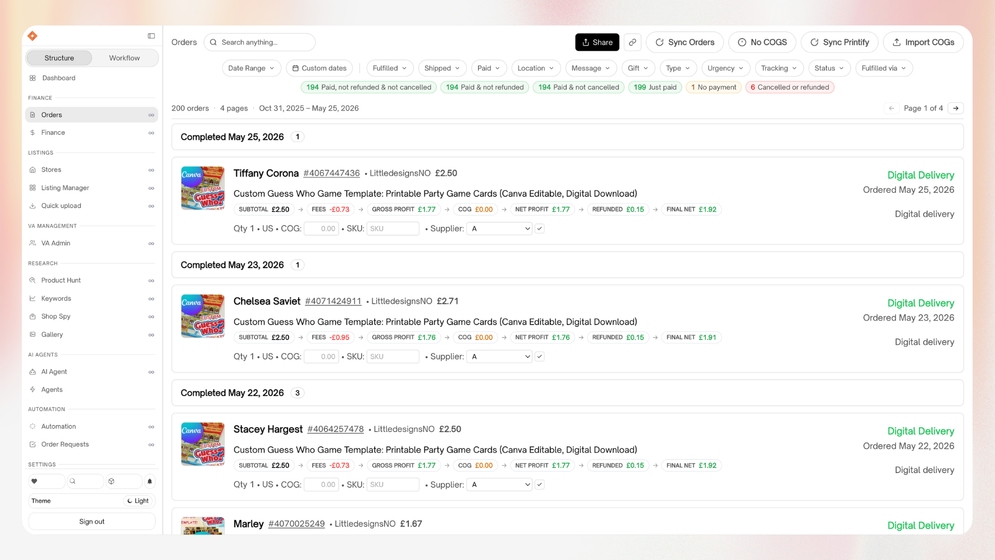
Task: Toggle the 194 Paid & not cancelled filter
Action: (x=578, y=87)
